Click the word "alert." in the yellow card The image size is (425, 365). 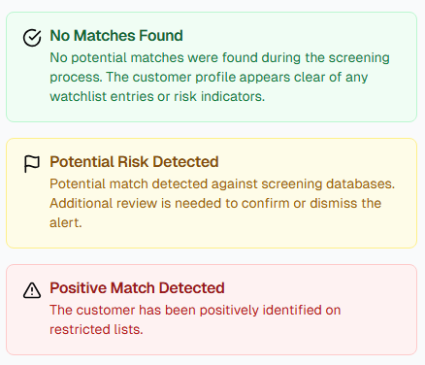pos(66,222)
